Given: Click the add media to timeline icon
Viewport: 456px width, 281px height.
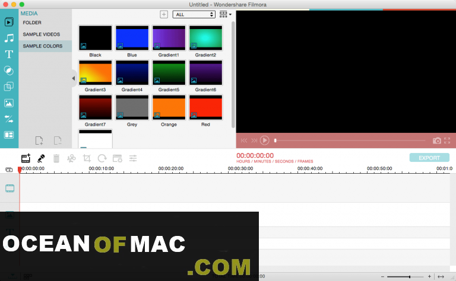Looking at the screenshot, I should click(26, 158).
